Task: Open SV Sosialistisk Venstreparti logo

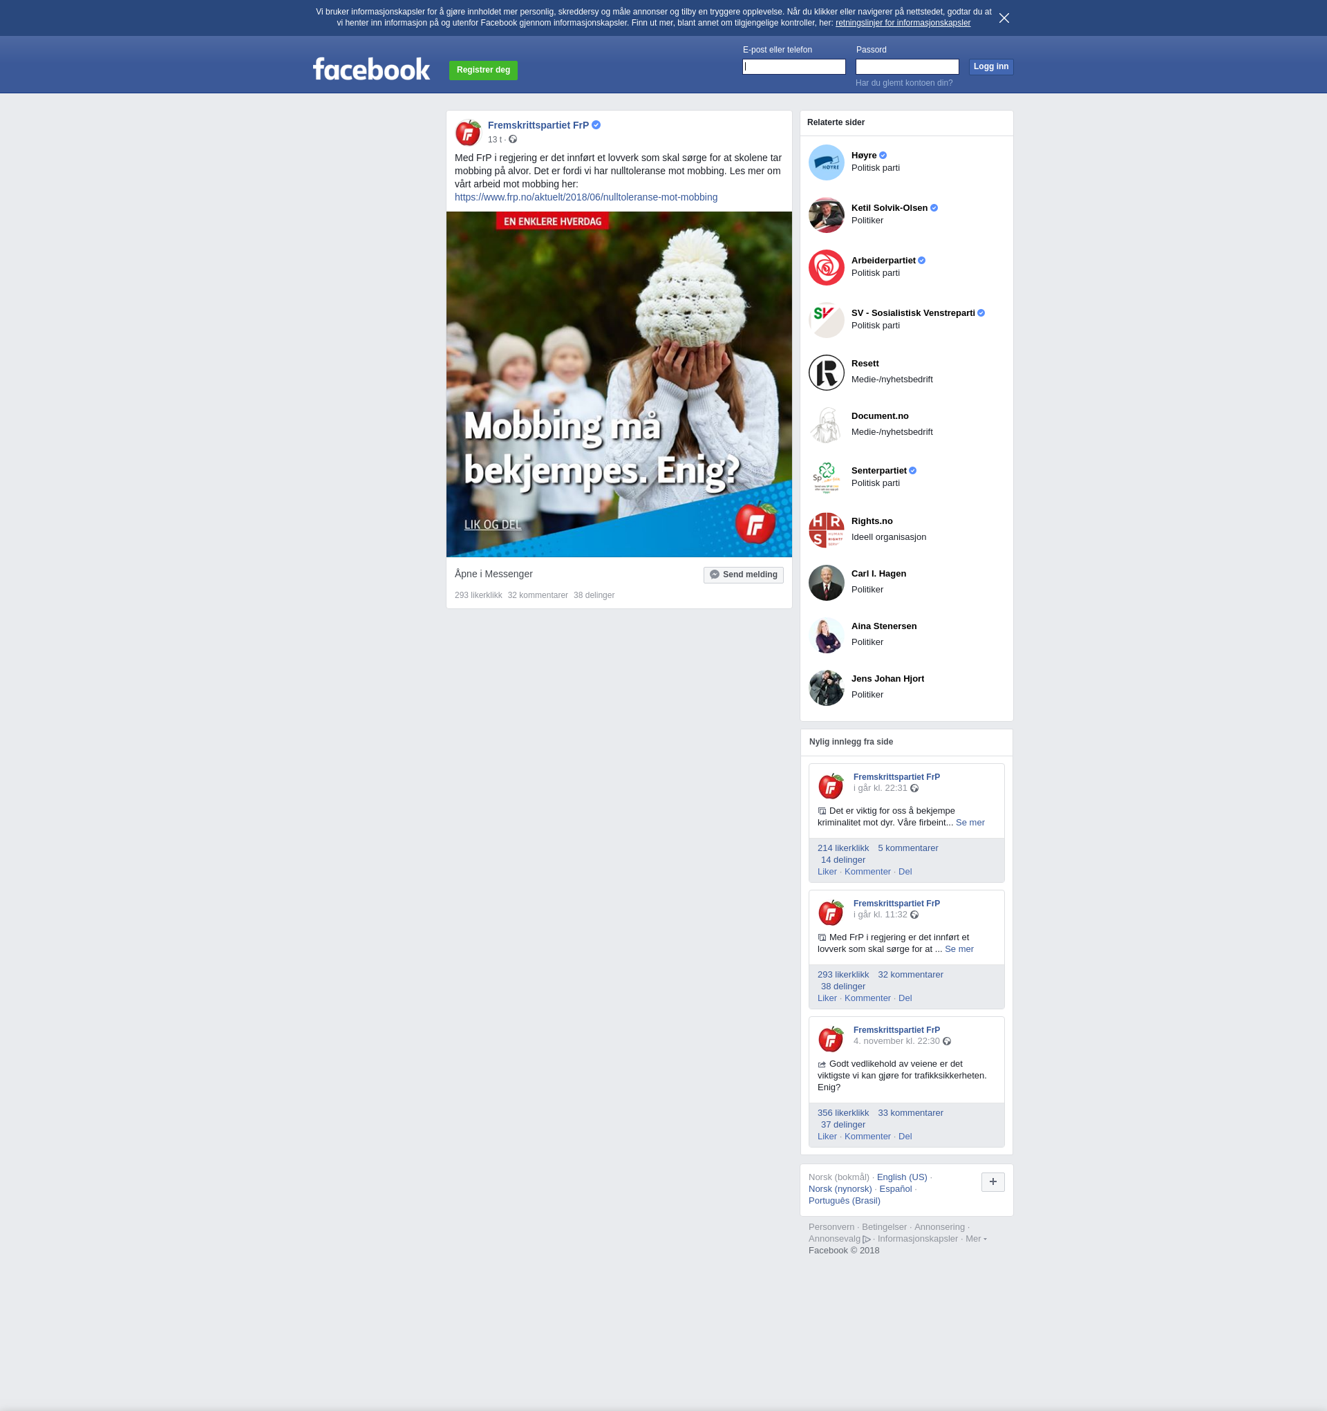Action: [826, 320]
